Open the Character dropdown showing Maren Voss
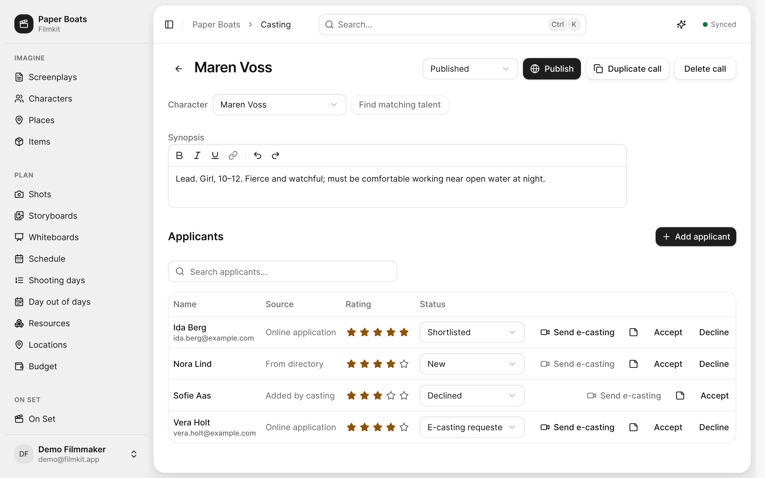This screenshot has height=478, width=765. pyautogui.click(x=279, y=105)
